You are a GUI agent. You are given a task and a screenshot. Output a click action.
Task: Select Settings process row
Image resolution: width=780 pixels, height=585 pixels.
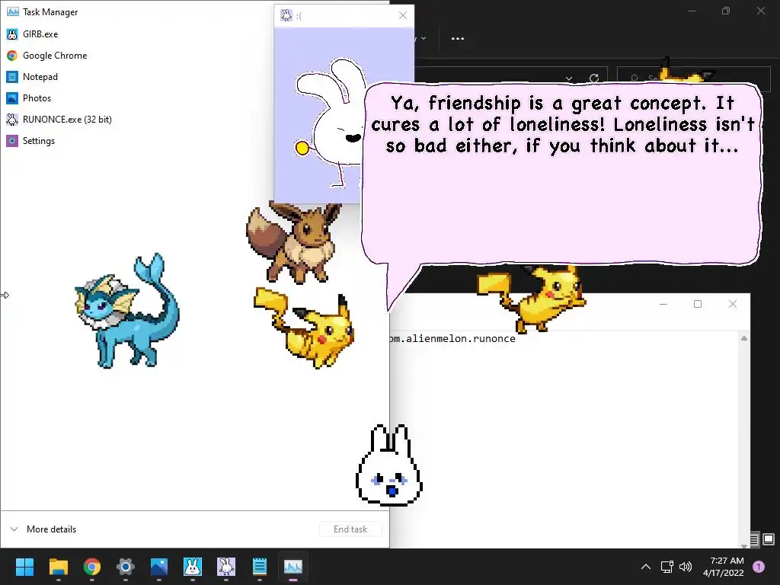click(194, 141)
